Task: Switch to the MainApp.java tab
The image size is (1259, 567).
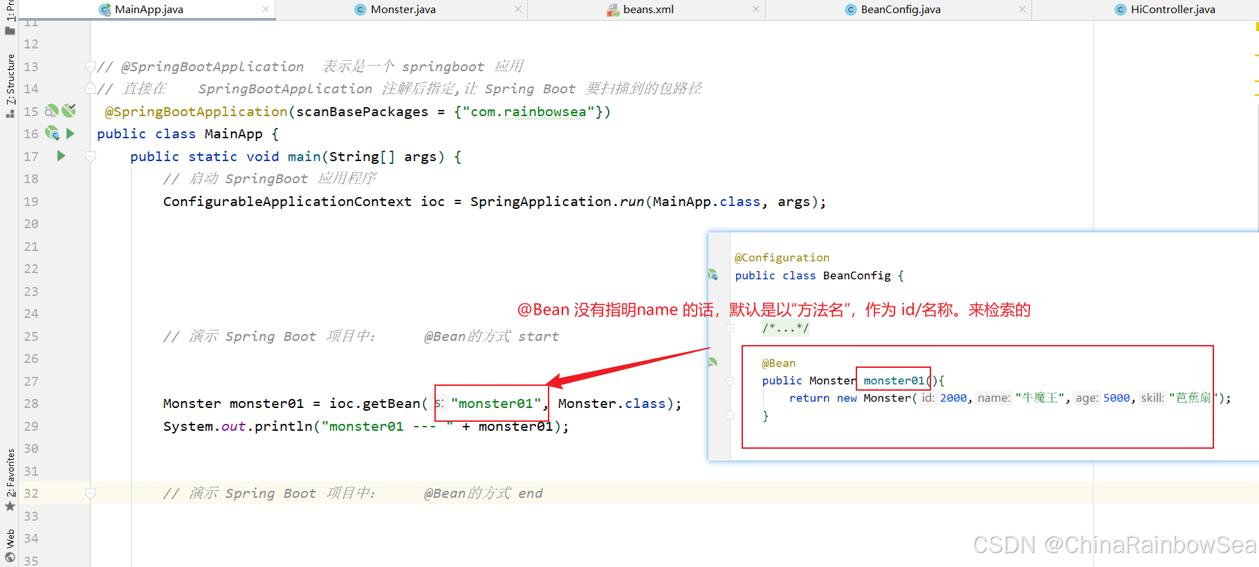Action: coord(149,10)
